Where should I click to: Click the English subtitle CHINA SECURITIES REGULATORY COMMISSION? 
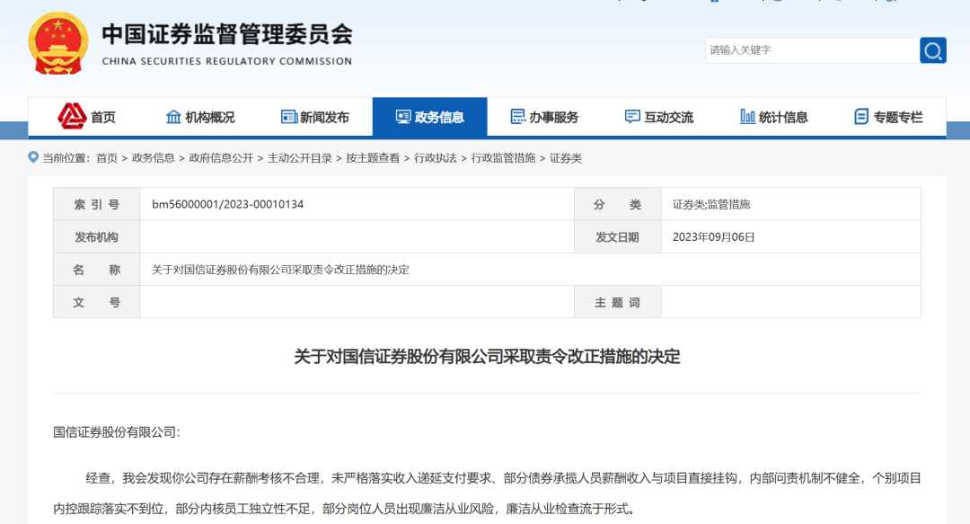point(227,61)
